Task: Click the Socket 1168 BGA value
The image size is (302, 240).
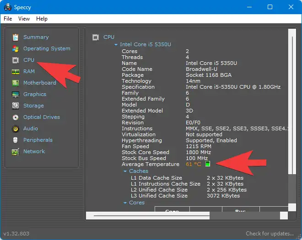Action: (209, 75)
